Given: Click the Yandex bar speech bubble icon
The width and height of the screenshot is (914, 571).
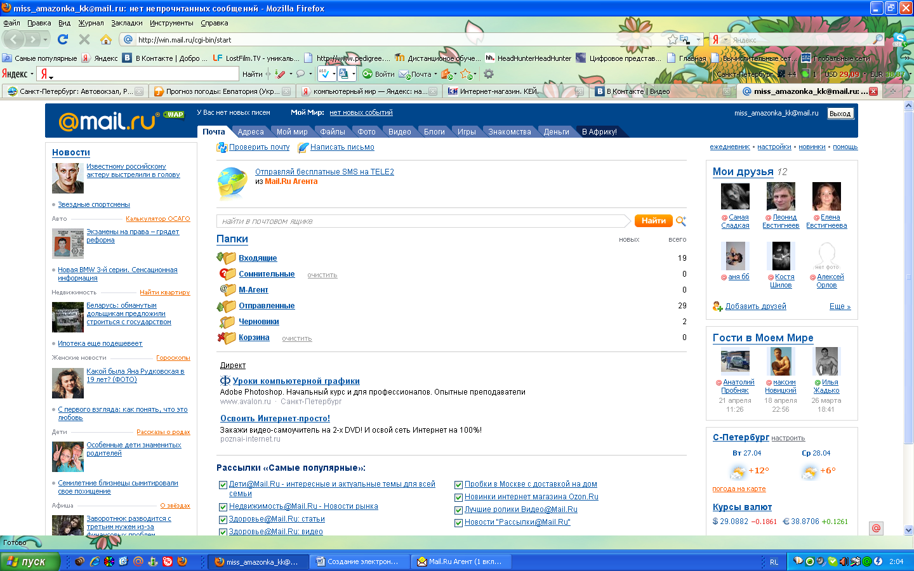Looking at the screenshot, I should click(301, 74).
